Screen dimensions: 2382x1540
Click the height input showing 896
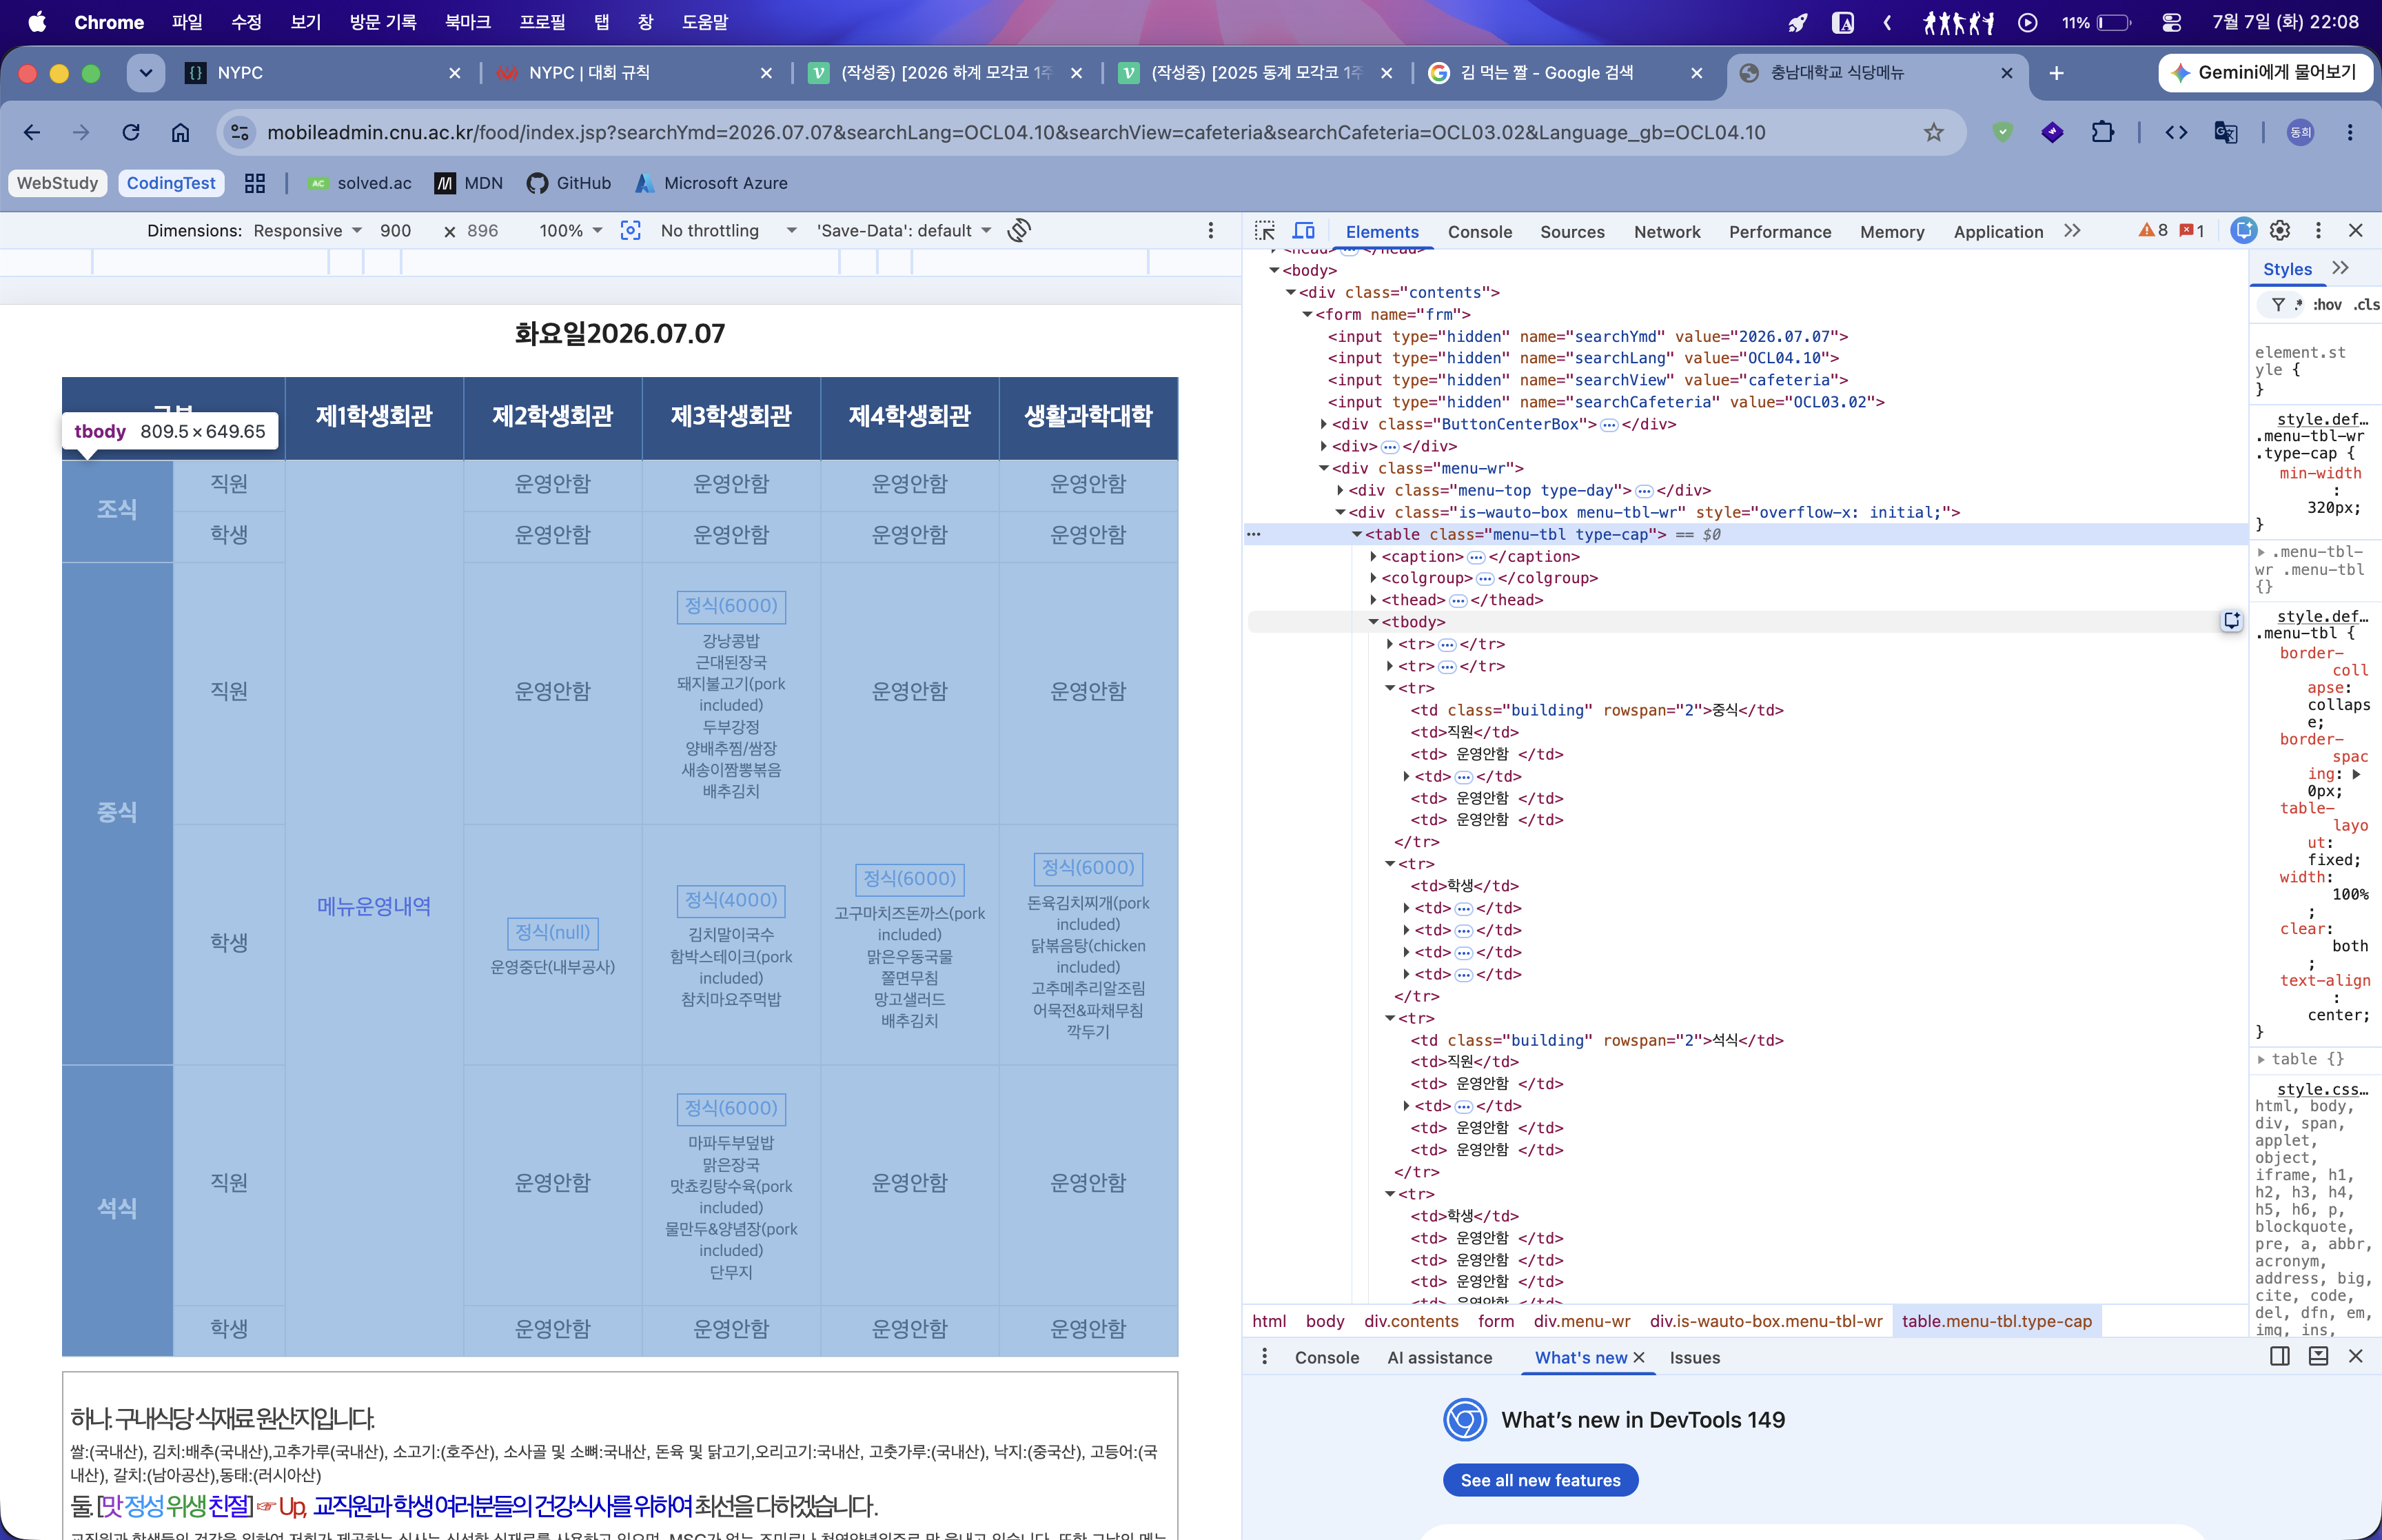tap(482, 231)
